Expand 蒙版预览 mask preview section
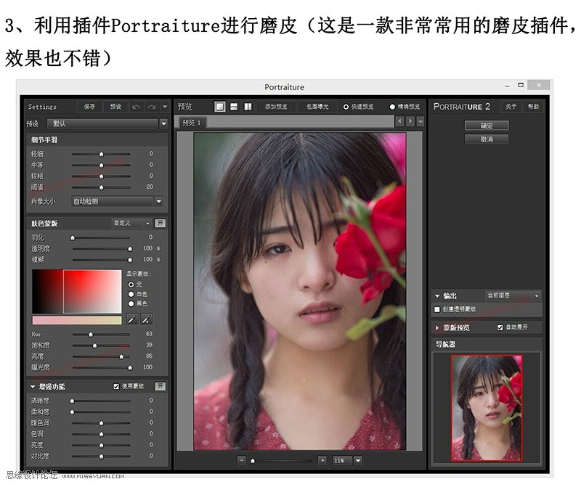 click(x=437, y=328)
